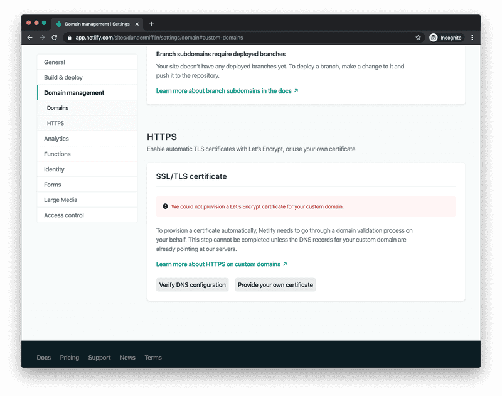Viewport: 502px width, 396px height.
Task: Open Analytics settings section
Action: coord(56,139)
